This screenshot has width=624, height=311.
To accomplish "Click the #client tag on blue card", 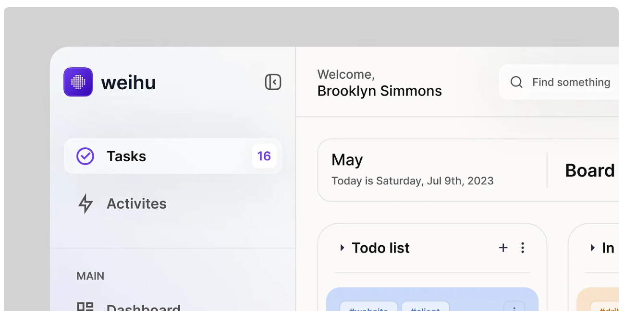I will click(x=425, y=308).
